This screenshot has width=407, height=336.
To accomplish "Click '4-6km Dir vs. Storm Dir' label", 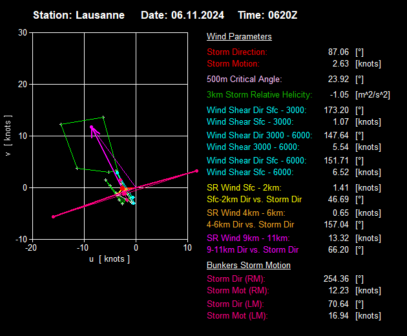I will [250, 225].
